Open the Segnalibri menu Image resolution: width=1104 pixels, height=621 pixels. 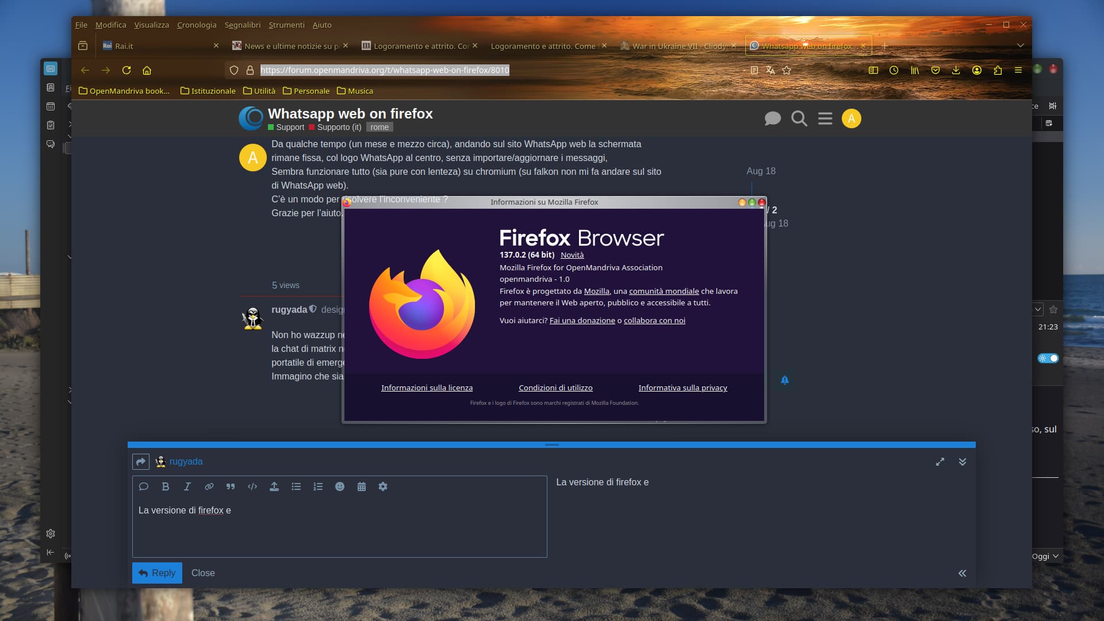tap(242, 25)
